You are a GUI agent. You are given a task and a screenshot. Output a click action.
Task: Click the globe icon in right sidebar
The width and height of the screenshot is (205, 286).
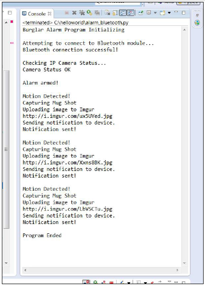click(x=197, y=23)
